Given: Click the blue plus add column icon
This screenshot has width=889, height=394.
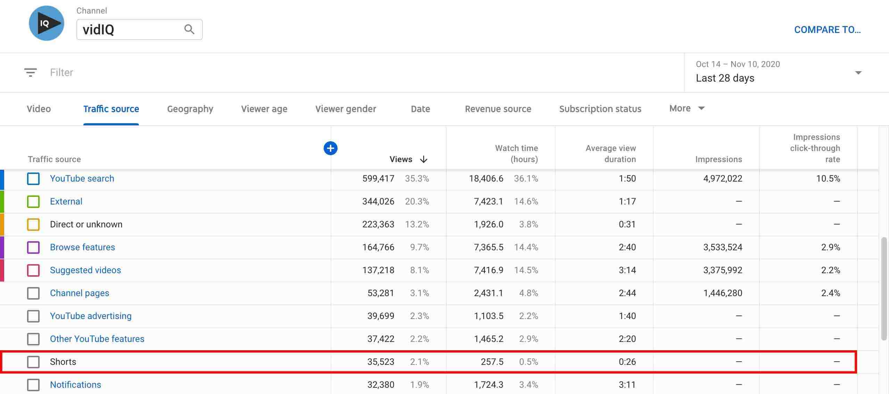Looking at the screenshot, I should coord(331,148).
